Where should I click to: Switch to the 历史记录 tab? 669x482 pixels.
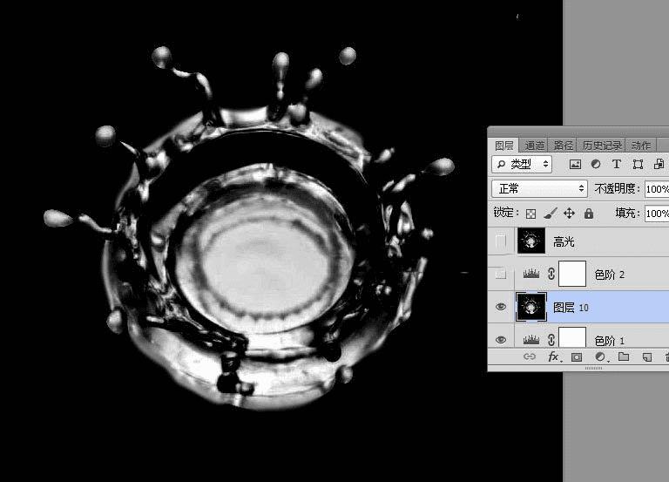pos(602,146)
